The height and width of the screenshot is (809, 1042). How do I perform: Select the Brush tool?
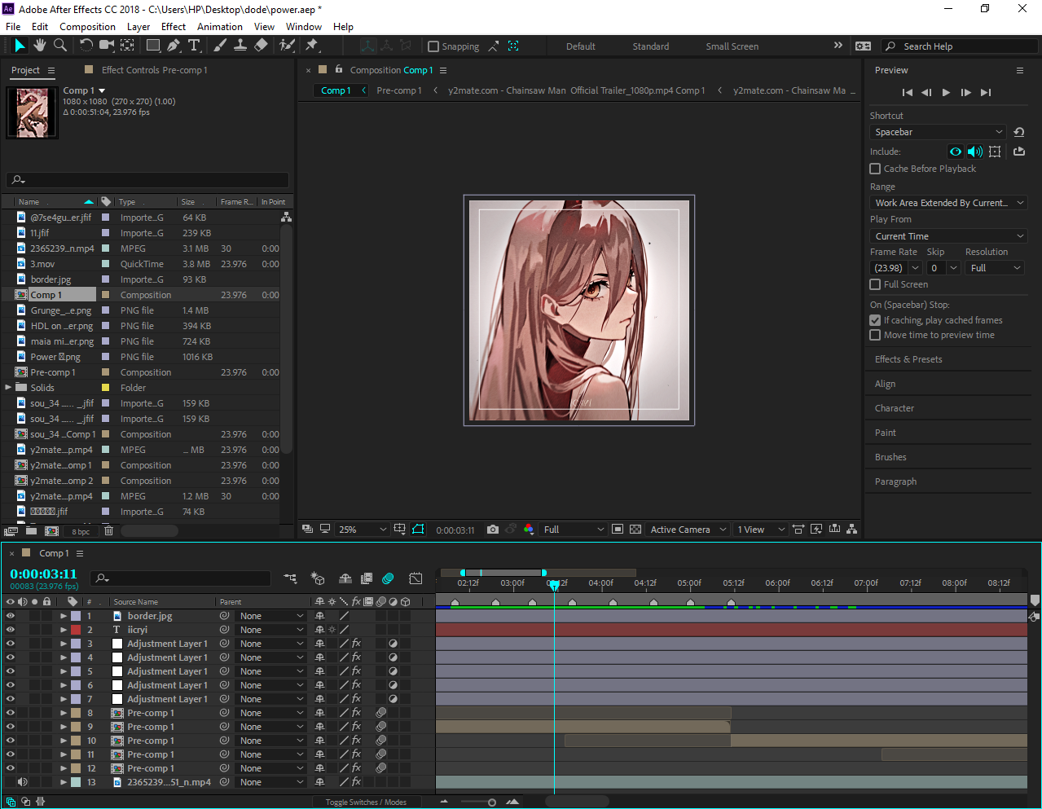point(220,46)
